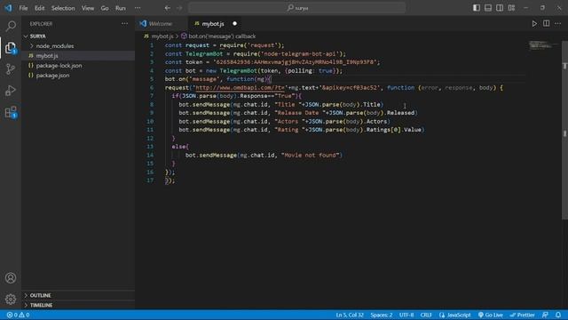Click the Prettier status item

[522, 315]
